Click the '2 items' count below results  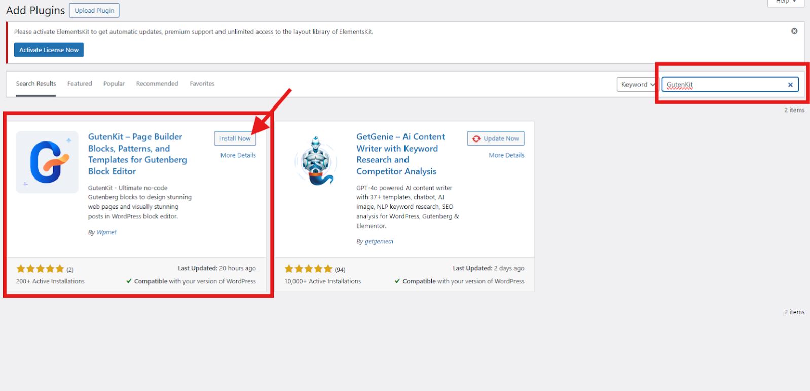[x=794, y=312]
